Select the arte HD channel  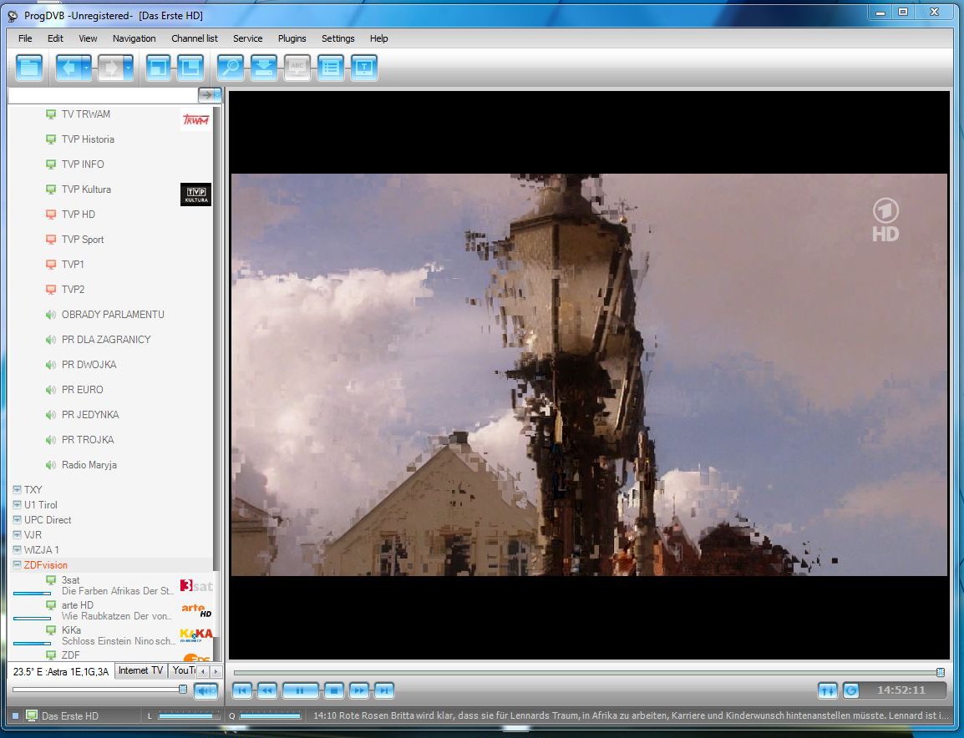click(x=78, y=605)
